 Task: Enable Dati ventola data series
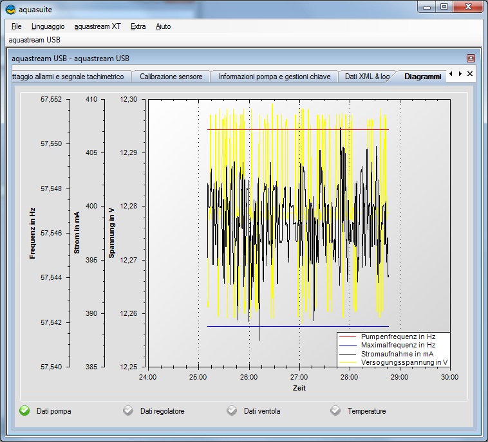[x=232, y=410]
